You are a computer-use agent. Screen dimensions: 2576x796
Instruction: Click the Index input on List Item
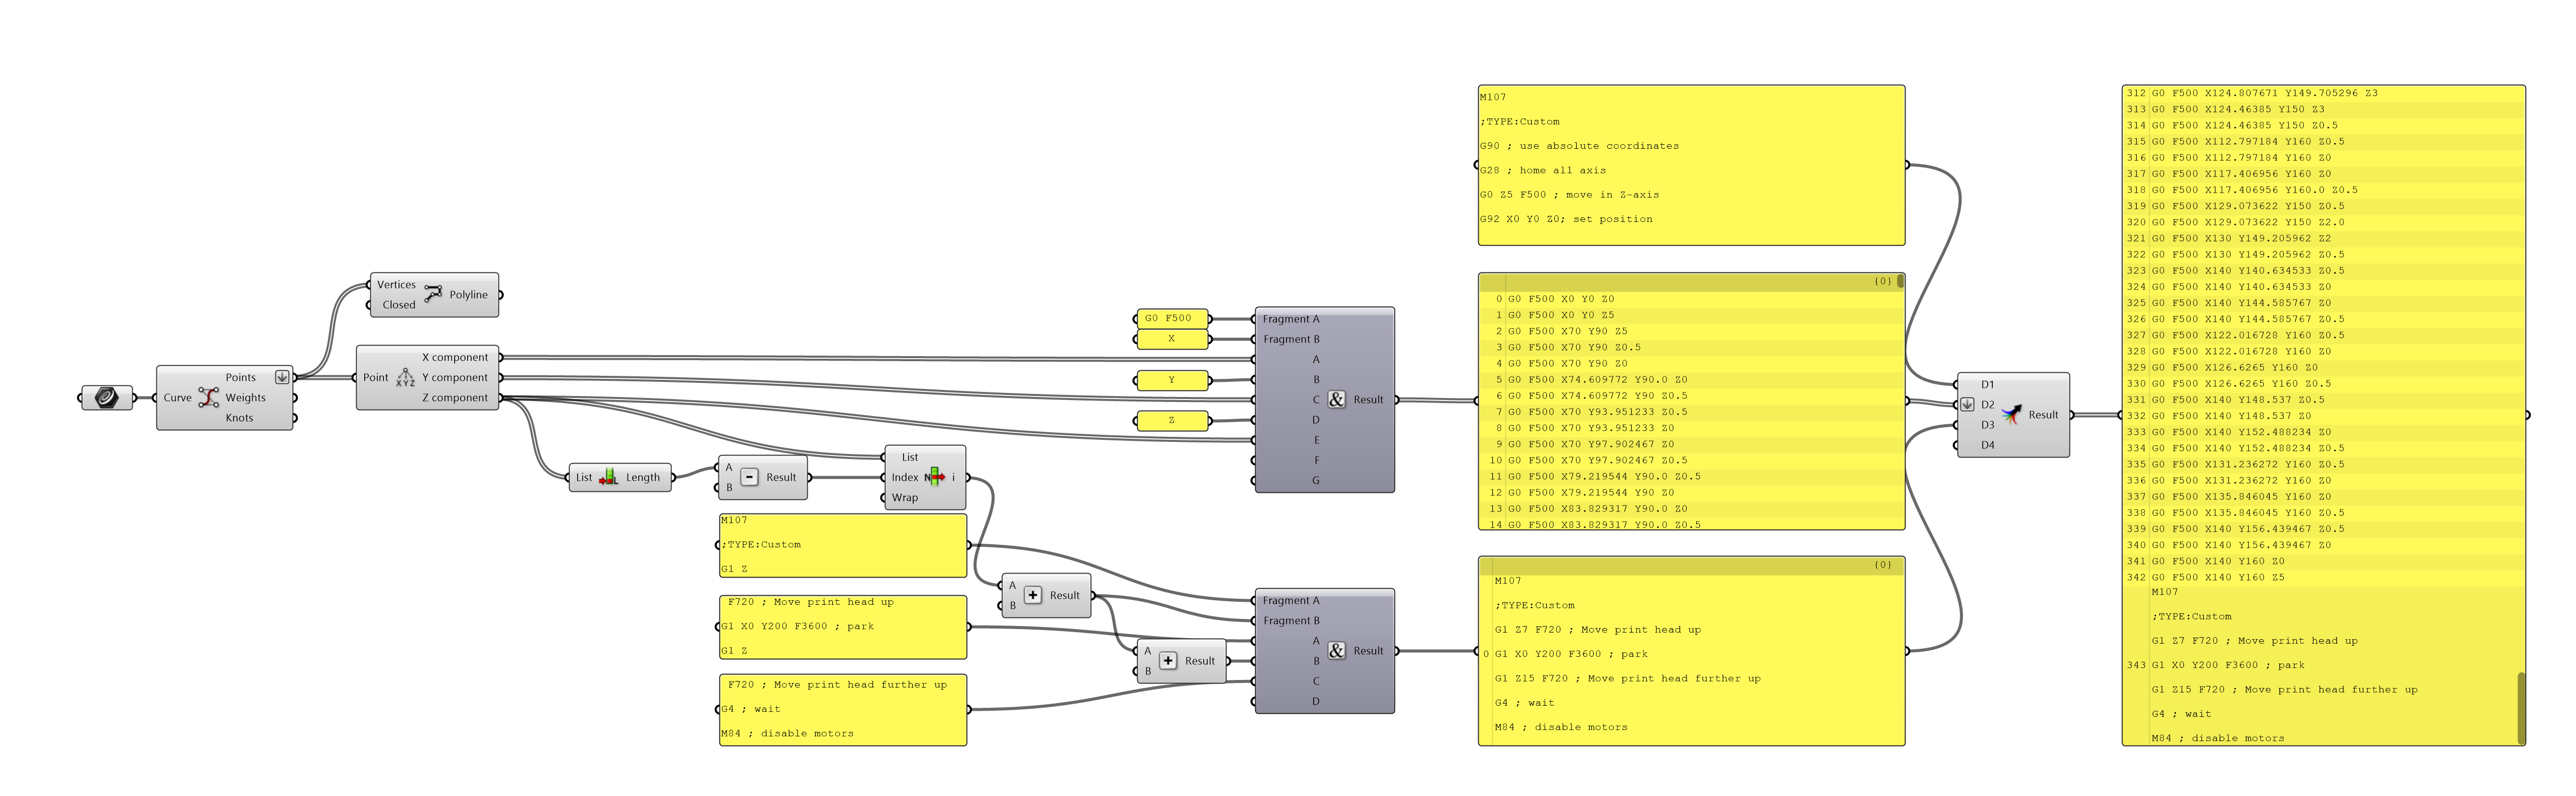pyautogui.click(x=905, y=478)
